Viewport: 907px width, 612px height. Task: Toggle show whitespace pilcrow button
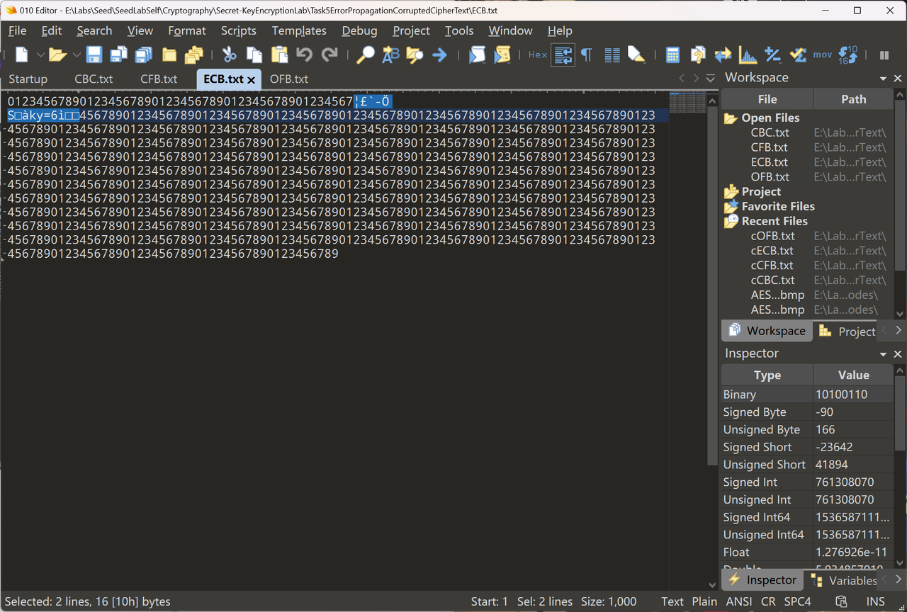click(x=587, y=55)
